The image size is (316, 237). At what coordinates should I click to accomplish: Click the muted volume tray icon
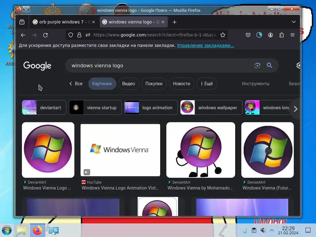point(263,230)
